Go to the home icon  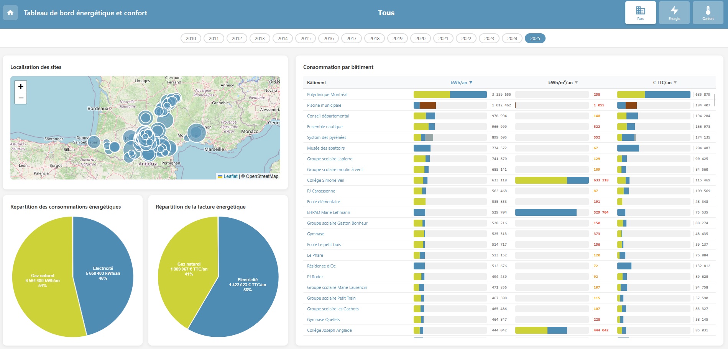10,13
